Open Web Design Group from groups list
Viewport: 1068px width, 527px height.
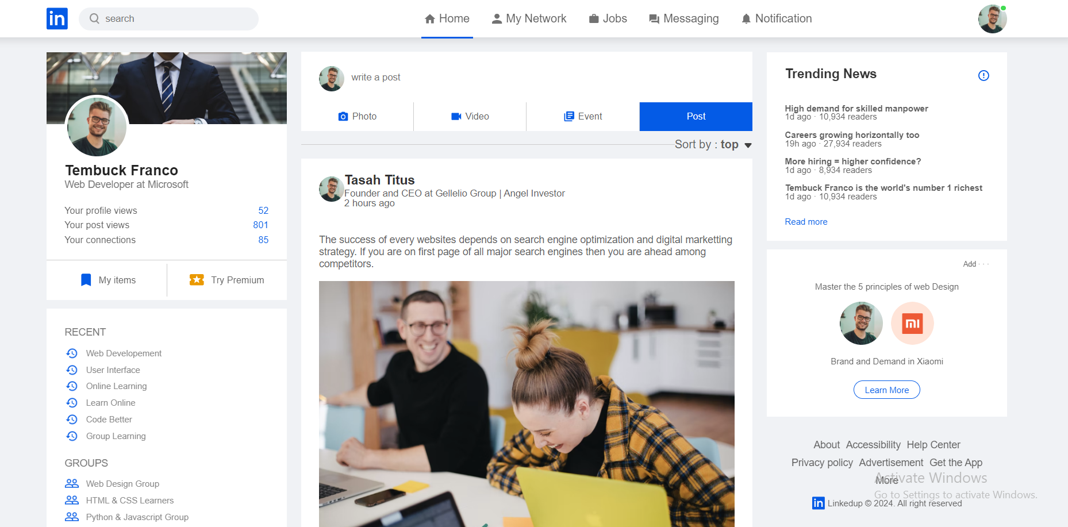tap(122, 484)
